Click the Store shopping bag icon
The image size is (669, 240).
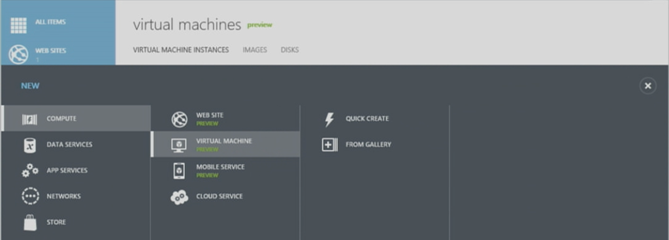click(x=30, y=222)
